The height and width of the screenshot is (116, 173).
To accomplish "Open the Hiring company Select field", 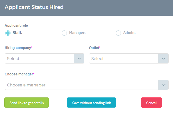I will pos(44,59).
